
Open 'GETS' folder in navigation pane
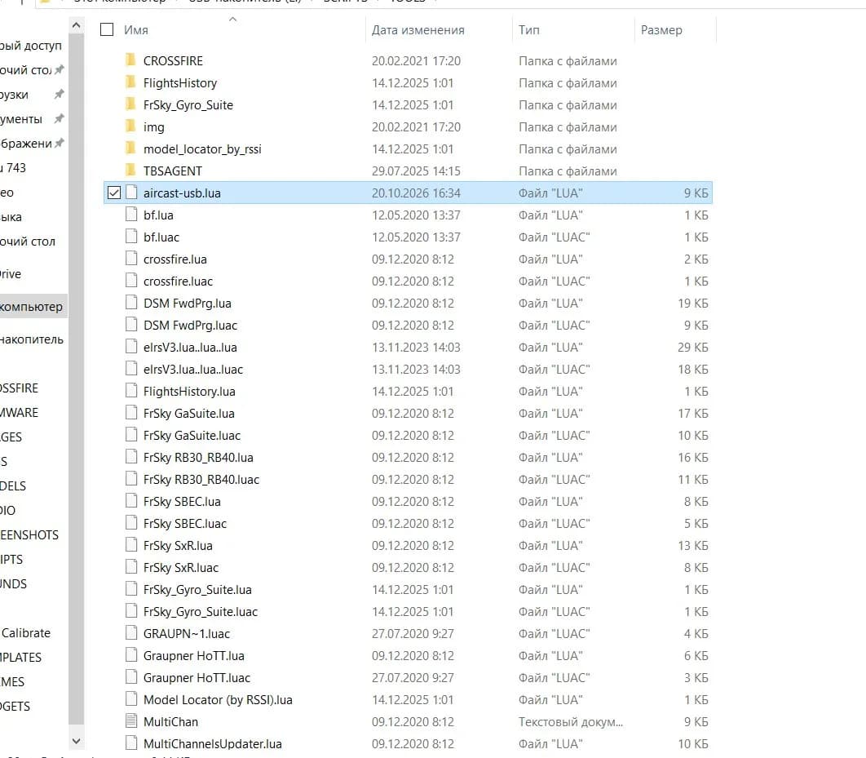coord(15,706)
